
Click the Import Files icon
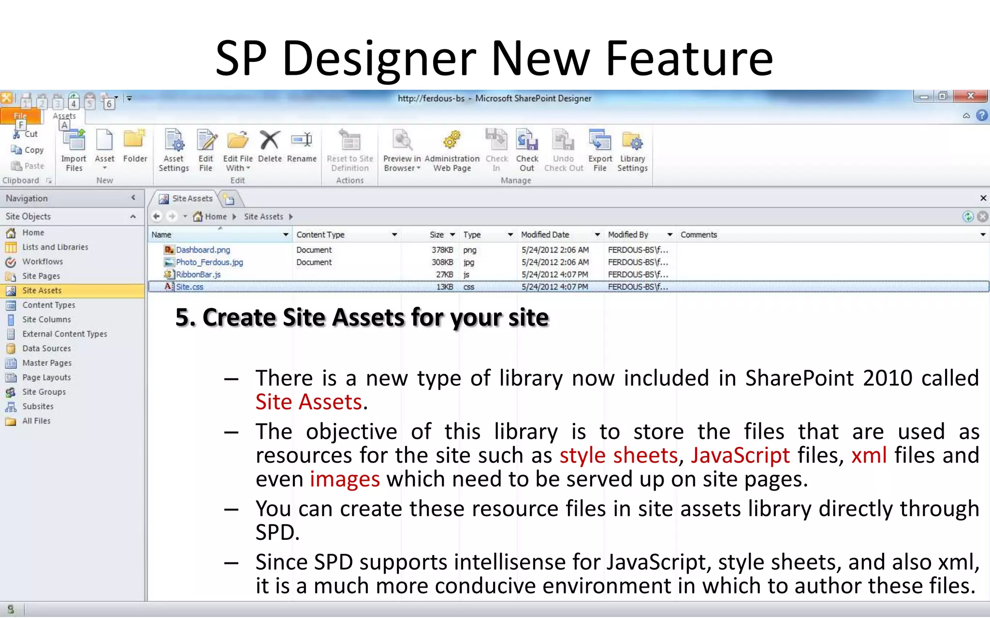[x=74, y=140]
